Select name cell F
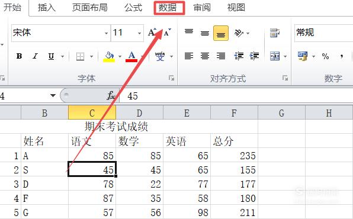This screenshot has height=219, width=353. [x=44, y=198]
